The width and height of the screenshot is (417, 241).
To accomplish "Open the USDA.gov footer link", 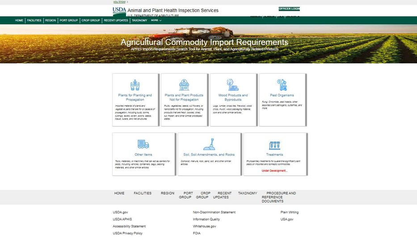I will pyautogui.click(x=120, y=212).
